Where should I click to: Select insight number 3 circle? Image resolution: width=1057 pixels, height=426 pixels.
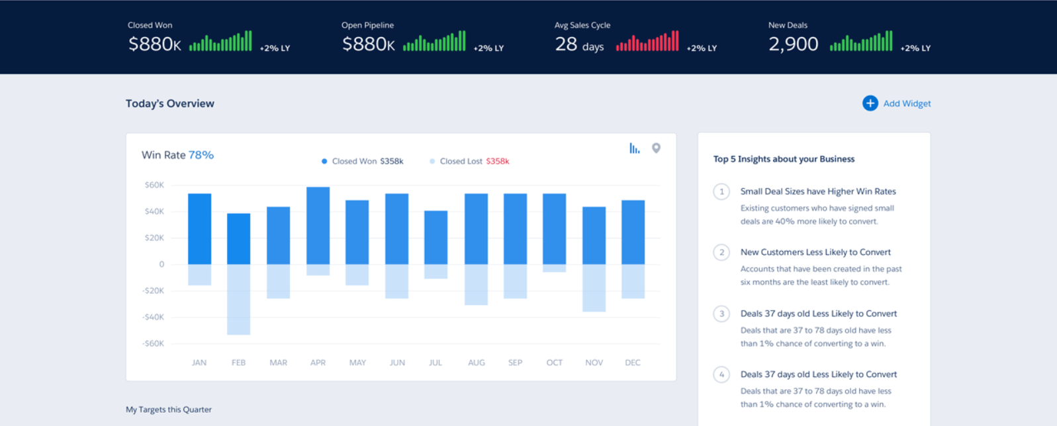click(721, 314)
